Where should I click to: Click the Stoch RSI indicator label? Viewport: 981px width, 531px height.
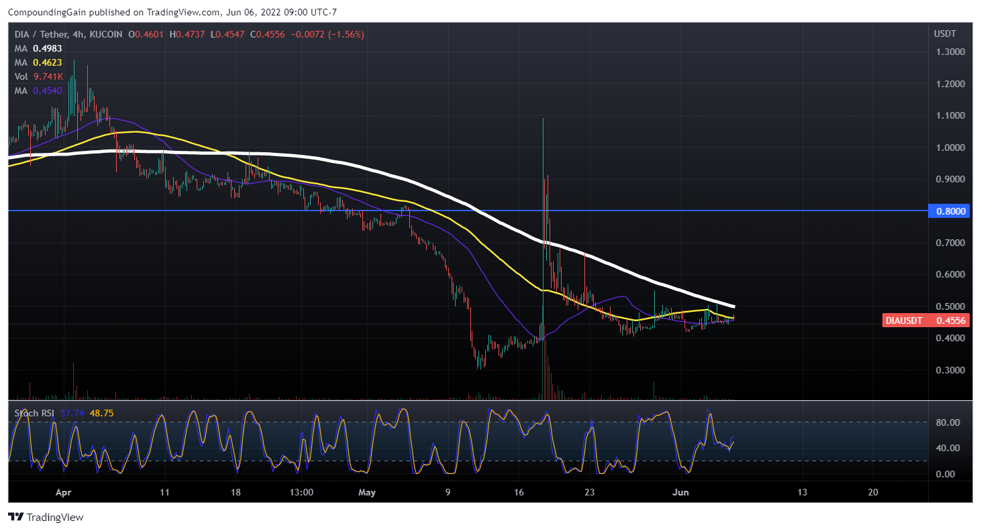pyautogui.click(x=34, y=413)
